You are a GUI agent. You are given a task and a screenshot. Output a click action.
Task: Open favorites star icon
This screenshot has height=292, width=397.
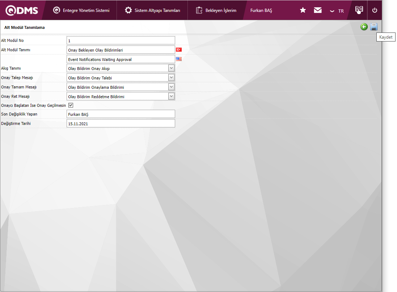tap(303, 10)
